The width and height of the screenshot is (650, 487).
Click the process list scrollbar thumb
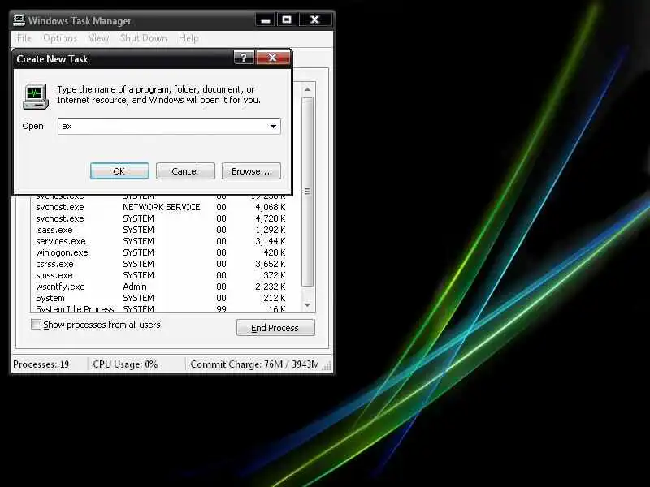(307, 192)
